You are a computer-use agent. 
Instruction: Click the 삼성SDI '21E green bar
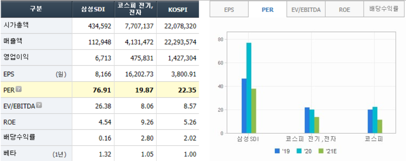[254, 111]
